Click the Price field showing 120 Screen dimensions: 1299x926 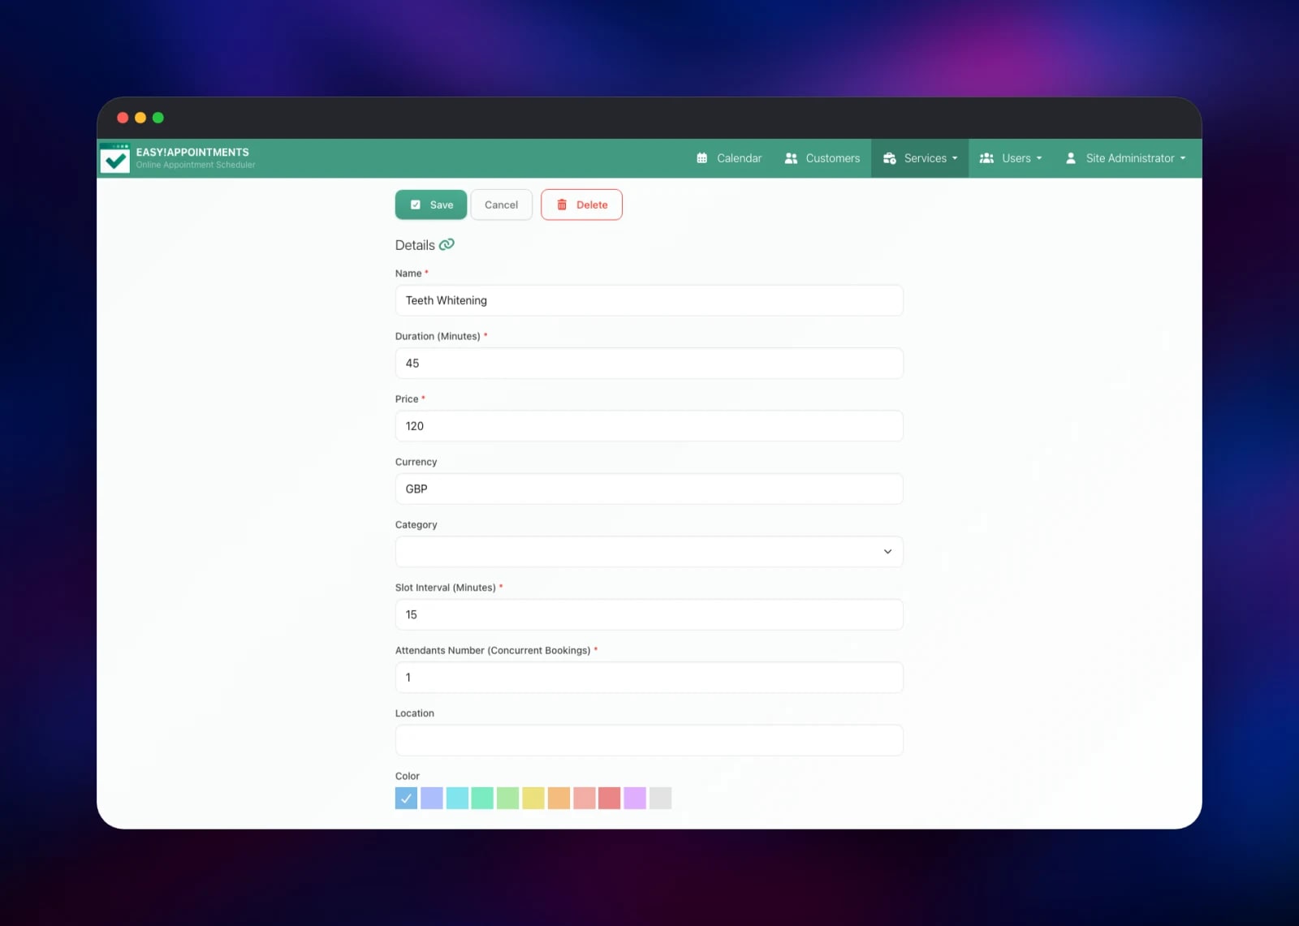649,426
